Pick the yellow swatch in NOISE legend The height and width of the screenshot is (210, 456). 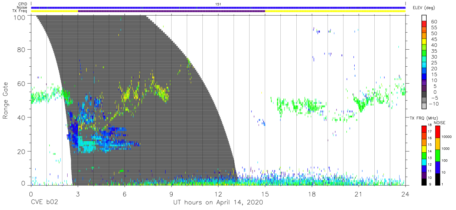pyautogui.click(x=437, y=144)
